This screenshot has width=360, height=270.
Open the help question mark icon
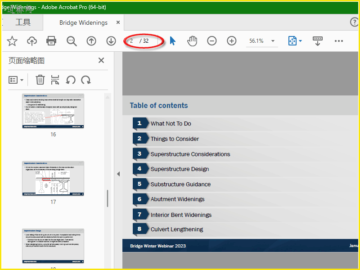(354, 22)
